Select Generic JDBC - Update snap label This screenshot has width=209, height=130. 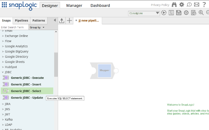coord(27,98)
